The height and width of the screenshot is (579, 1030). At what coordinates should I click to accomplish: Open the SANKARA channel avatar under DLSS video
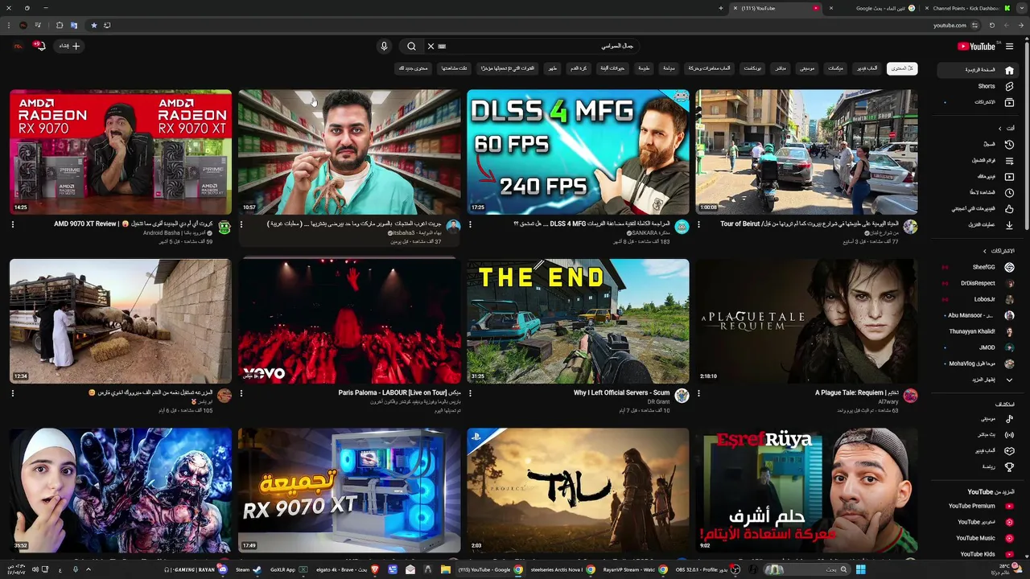[682, 227]
